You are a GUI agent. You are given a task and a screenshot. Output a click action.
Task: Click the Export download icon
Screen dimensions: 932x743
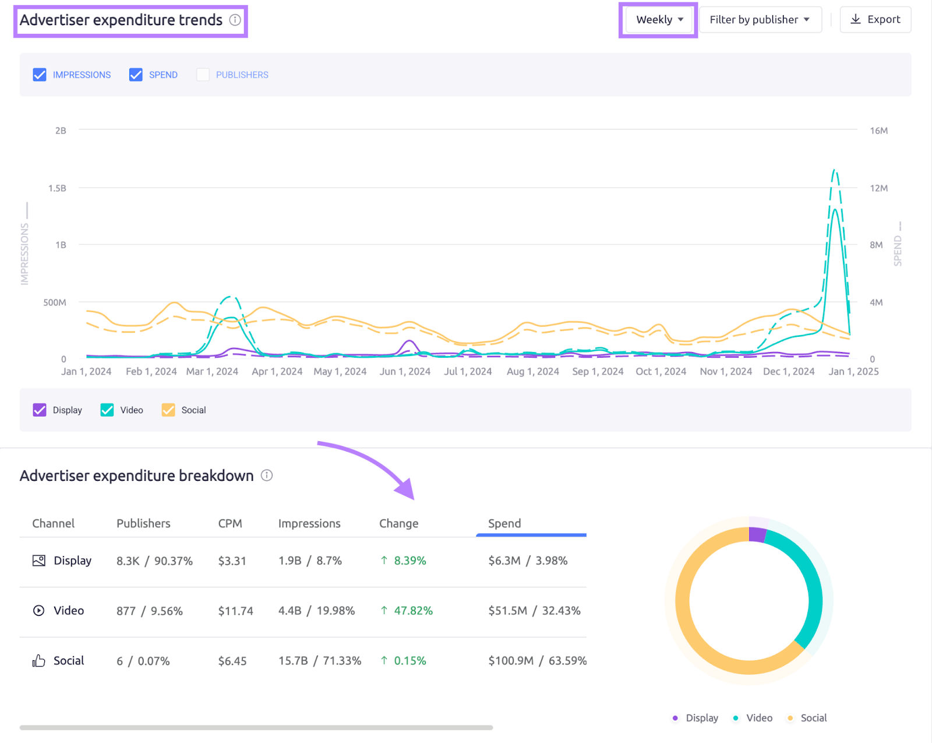click(x=856, y=19)
